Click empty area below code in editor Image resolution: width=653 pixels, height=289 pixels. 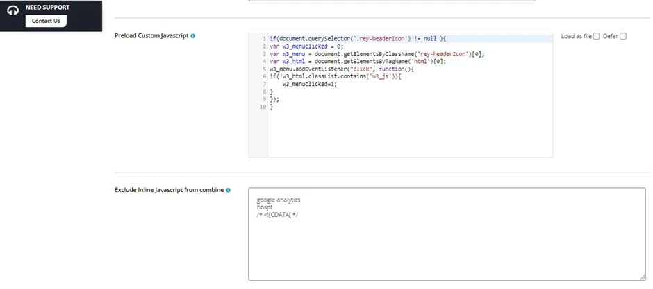click(x=410, y=135)
